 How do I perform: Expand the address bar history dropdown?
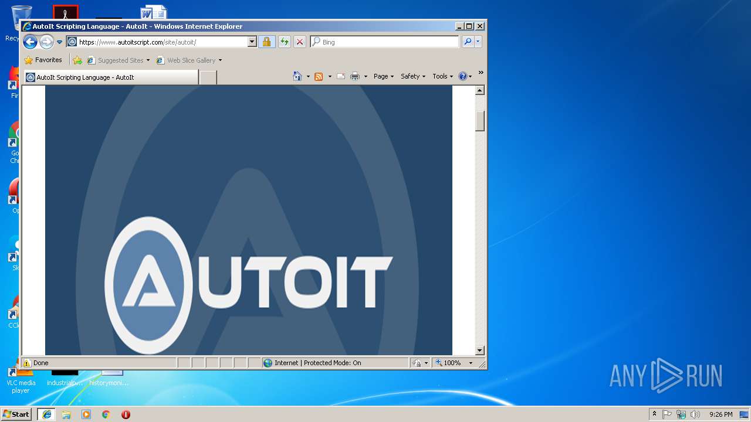(x=252, y=42)
